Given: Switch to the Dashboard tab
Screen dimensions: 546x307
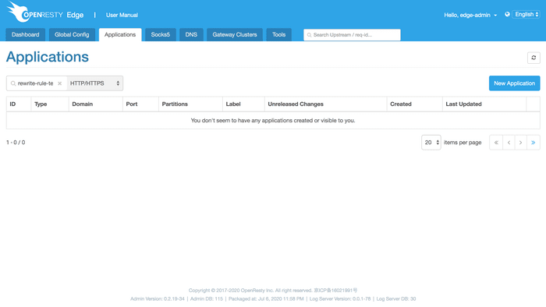Looking at the screenshot, I should 26,35.
